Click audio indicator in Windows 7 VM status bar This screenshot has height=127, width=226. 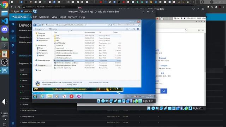107,101
